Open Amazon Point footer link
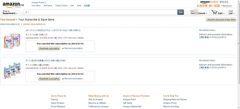 pos(129,99)
